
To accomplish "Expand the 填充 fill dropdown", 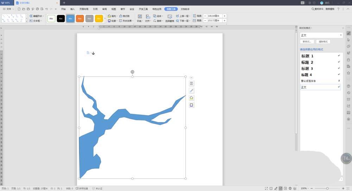I will pyautogui.click(x=113, y=16).
